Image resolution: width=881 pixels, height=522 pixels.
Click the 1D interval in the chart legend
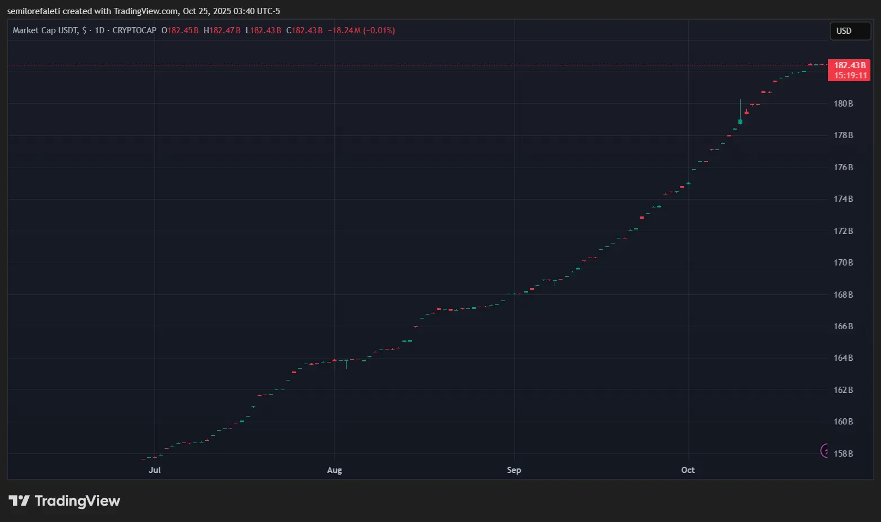click(x=99, y=30)
